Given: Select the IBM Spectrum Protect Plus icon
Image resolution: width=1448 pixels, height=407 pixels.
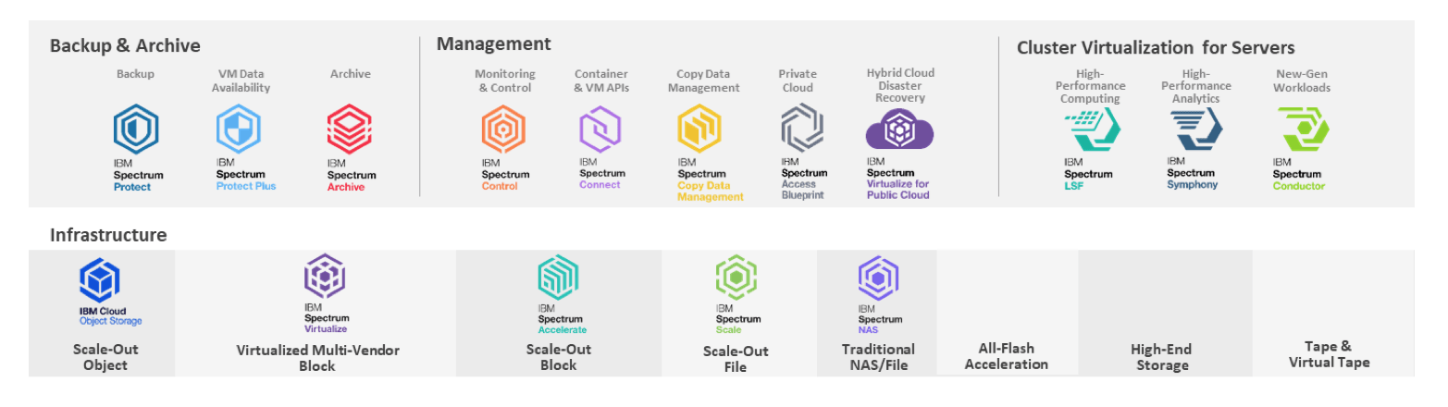Looking at the screenshot, I should pyautogui.click(x=239, y=129).
